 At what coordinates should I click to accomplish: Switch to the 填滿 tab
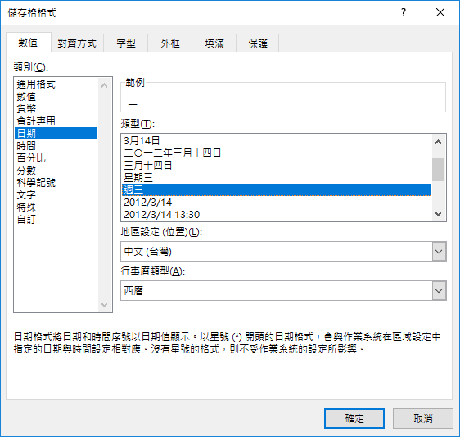[x=214, y=43]
